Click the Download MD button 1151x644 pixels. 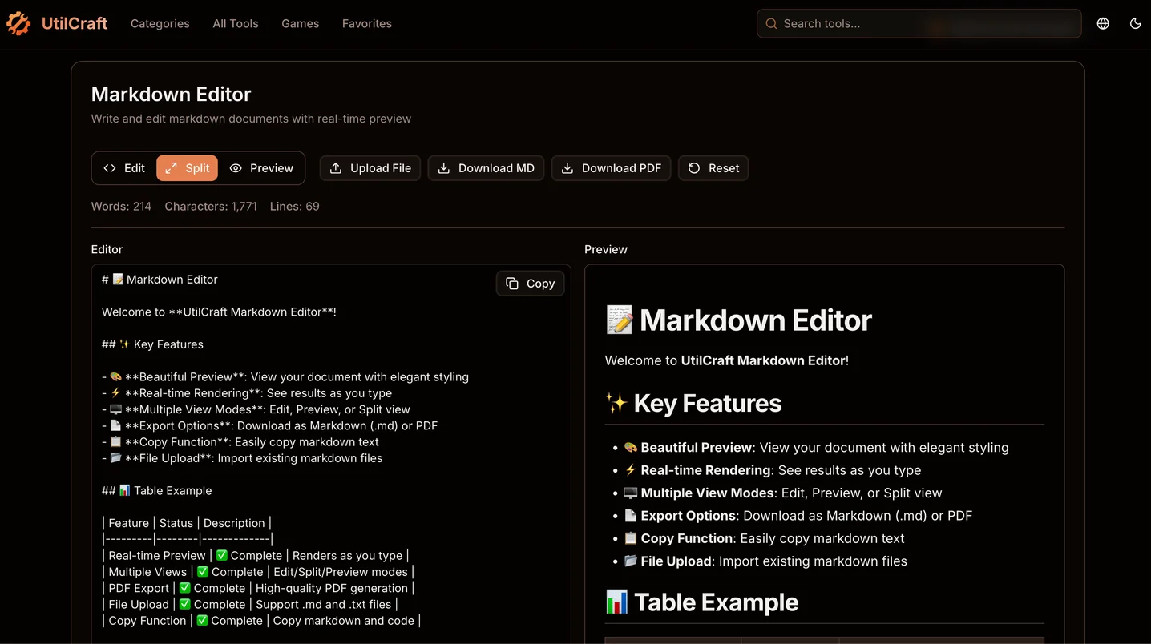(x=486, y=168)
